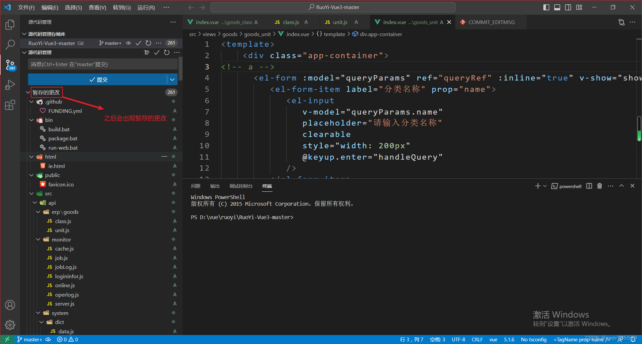Open compare changes icon in editor toolbar
Image resolution: width=642 pixels, height=344 pixels.
point(621,22)
